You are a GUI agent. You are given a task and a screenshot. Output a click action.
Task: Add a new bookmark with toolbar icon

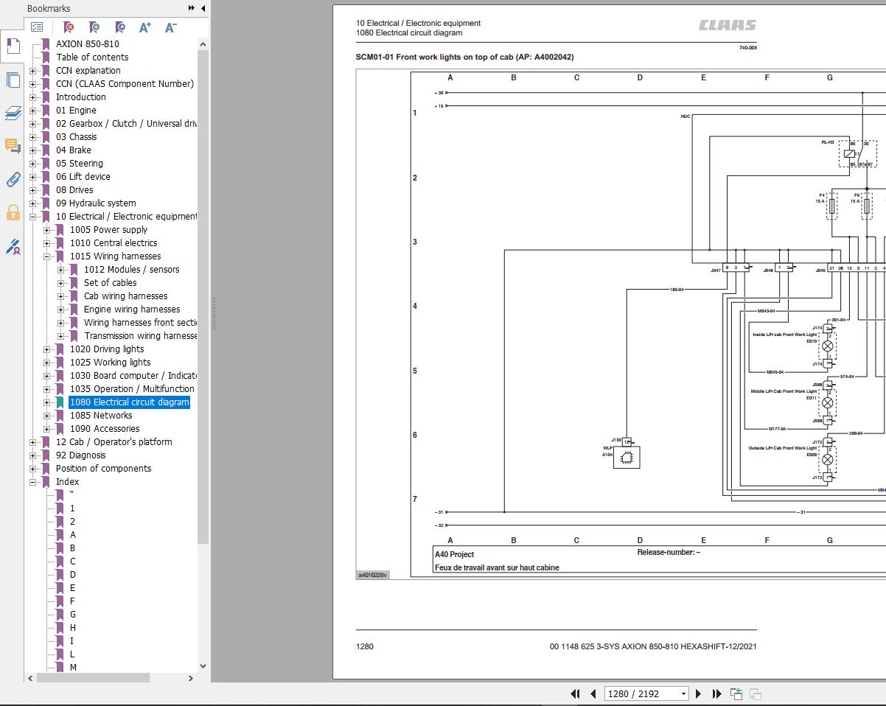94,27
